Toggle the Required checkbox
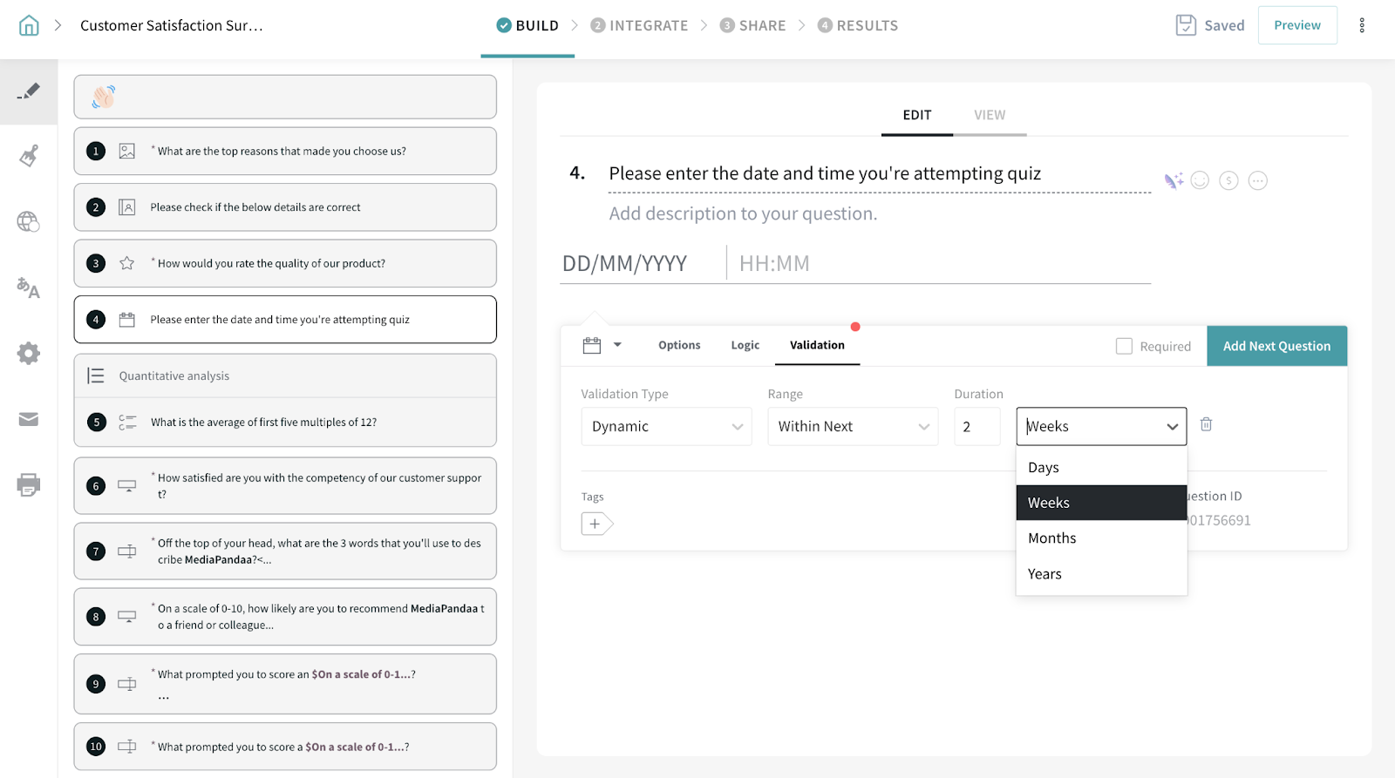 pyautogui.click(x=1124, y=346)
